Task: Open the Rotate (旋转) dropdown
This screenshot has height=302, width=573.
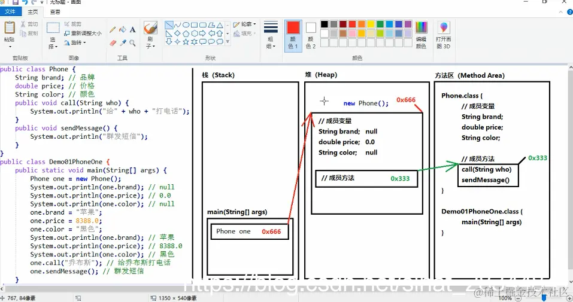Action: tap(75, 42)
